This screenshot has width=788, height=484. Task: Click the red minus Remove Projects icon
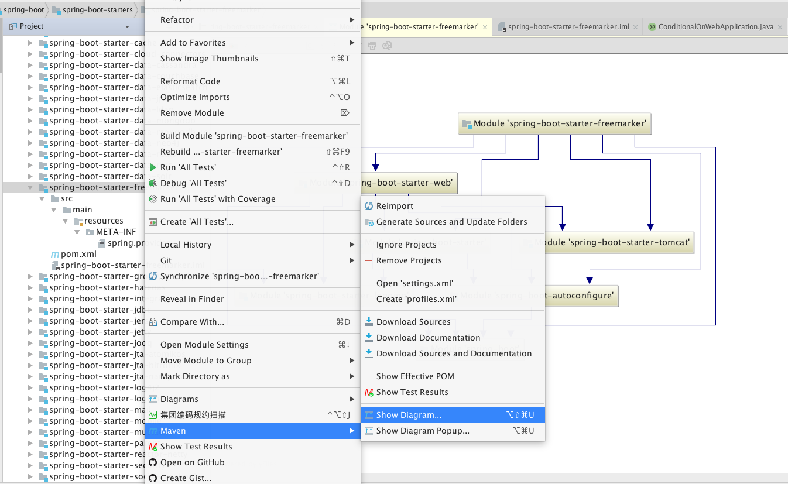[x=369, y=260]
